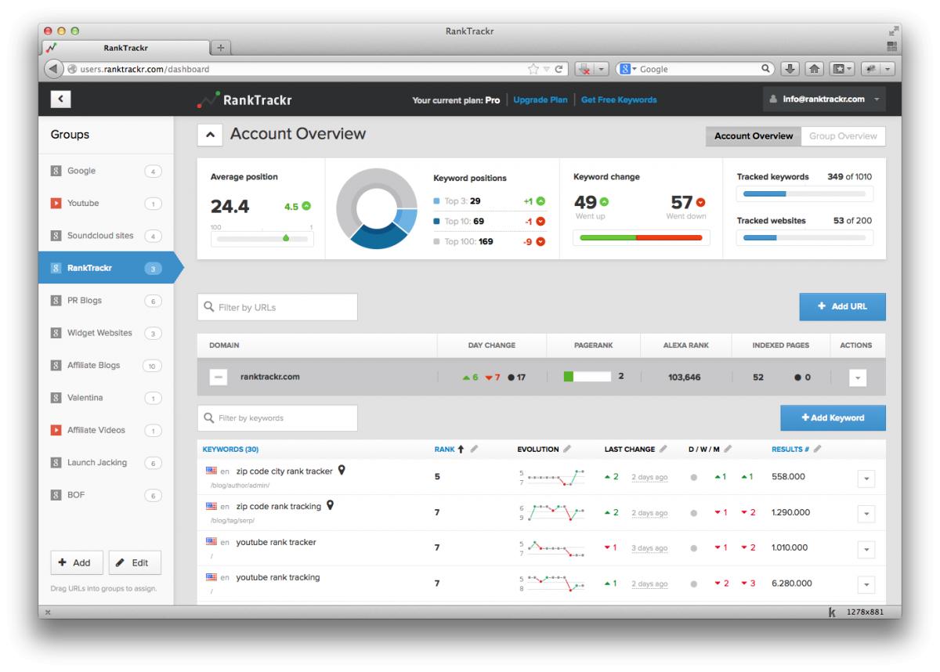Select the Widget Websites group
The image size is (940, 672).
pos(106,333)
